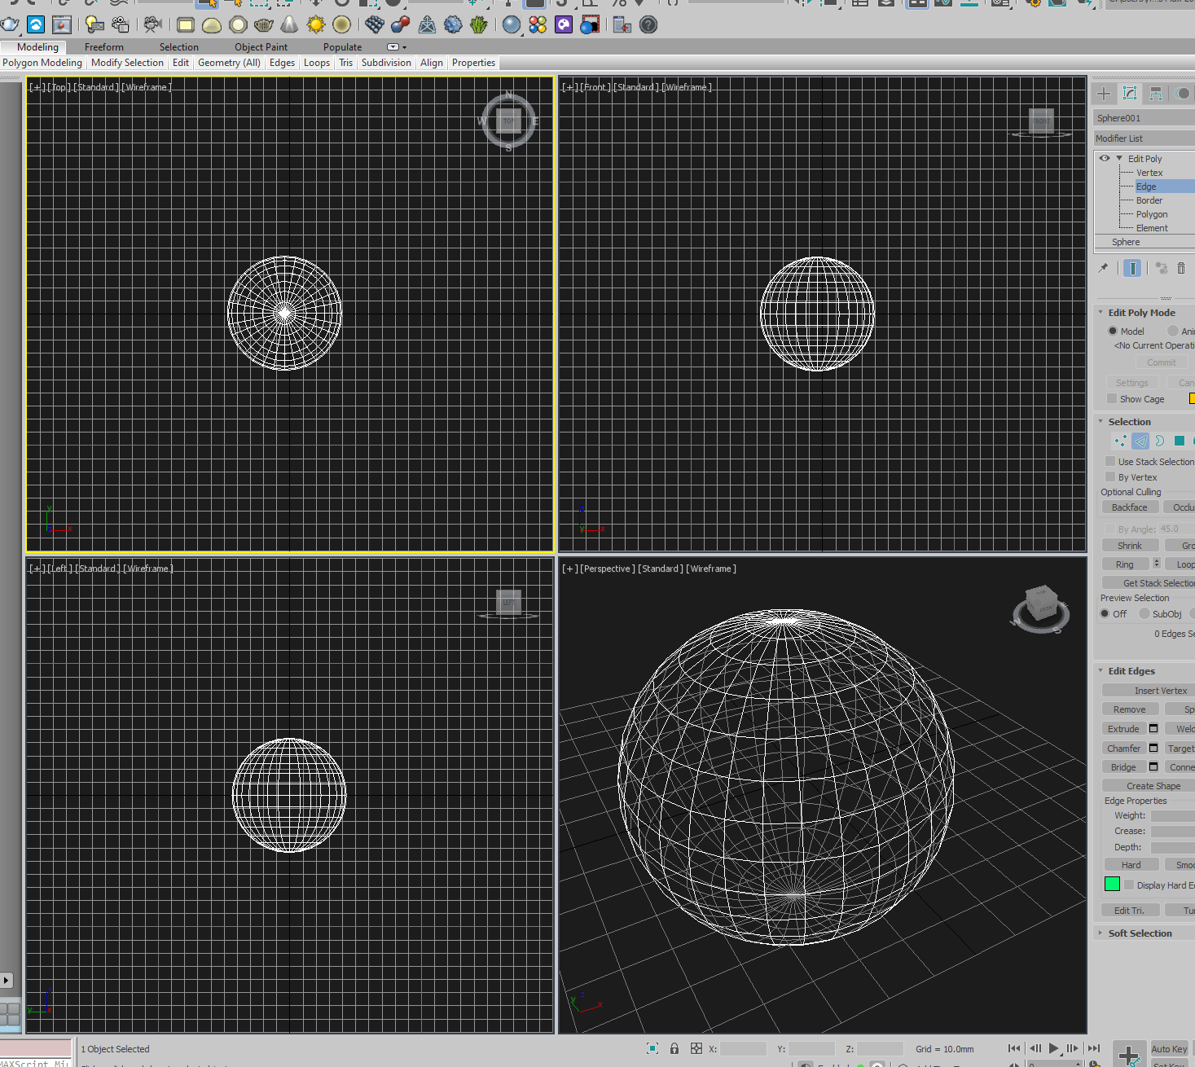Remove modifier with the trash icon
This screenshot has width=1195, height=1067.
(1181, 267)
